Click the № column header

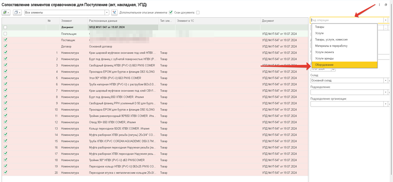pyautogui.click(x=53, y=21)
